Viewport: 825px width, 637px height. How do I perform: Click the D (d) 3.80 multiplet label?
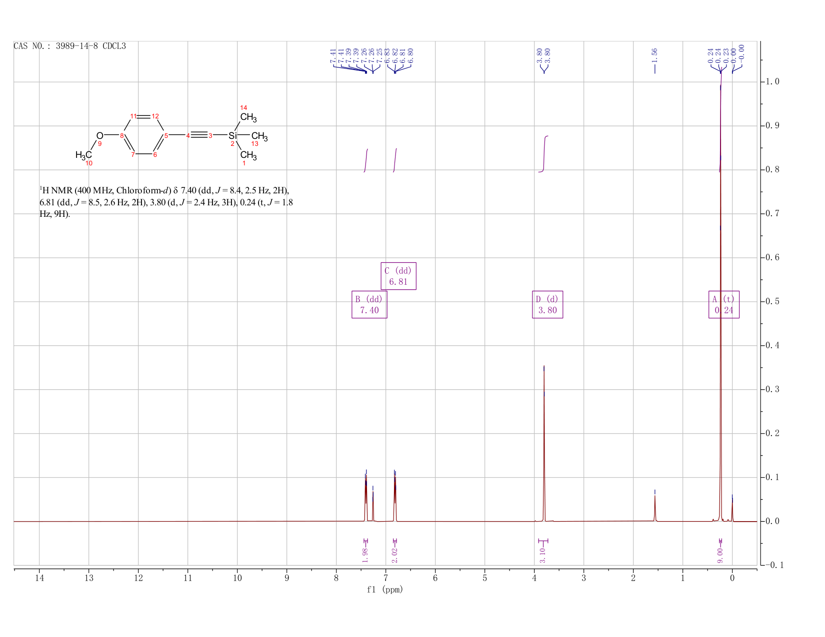547,304
